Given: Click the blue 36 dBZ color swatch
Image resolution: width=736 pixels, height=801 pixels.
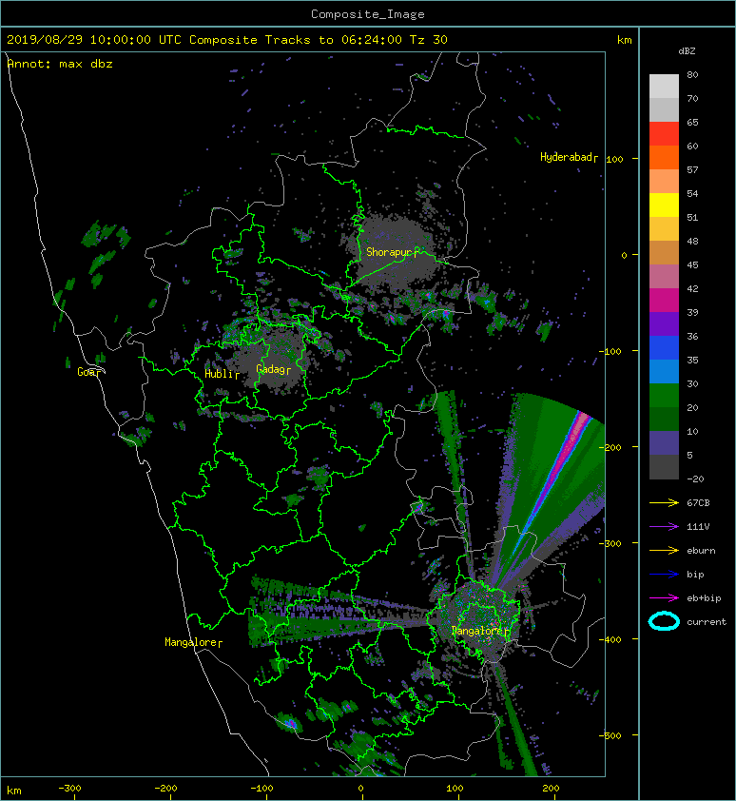Looking at the screenshot, I should point(664,347).
